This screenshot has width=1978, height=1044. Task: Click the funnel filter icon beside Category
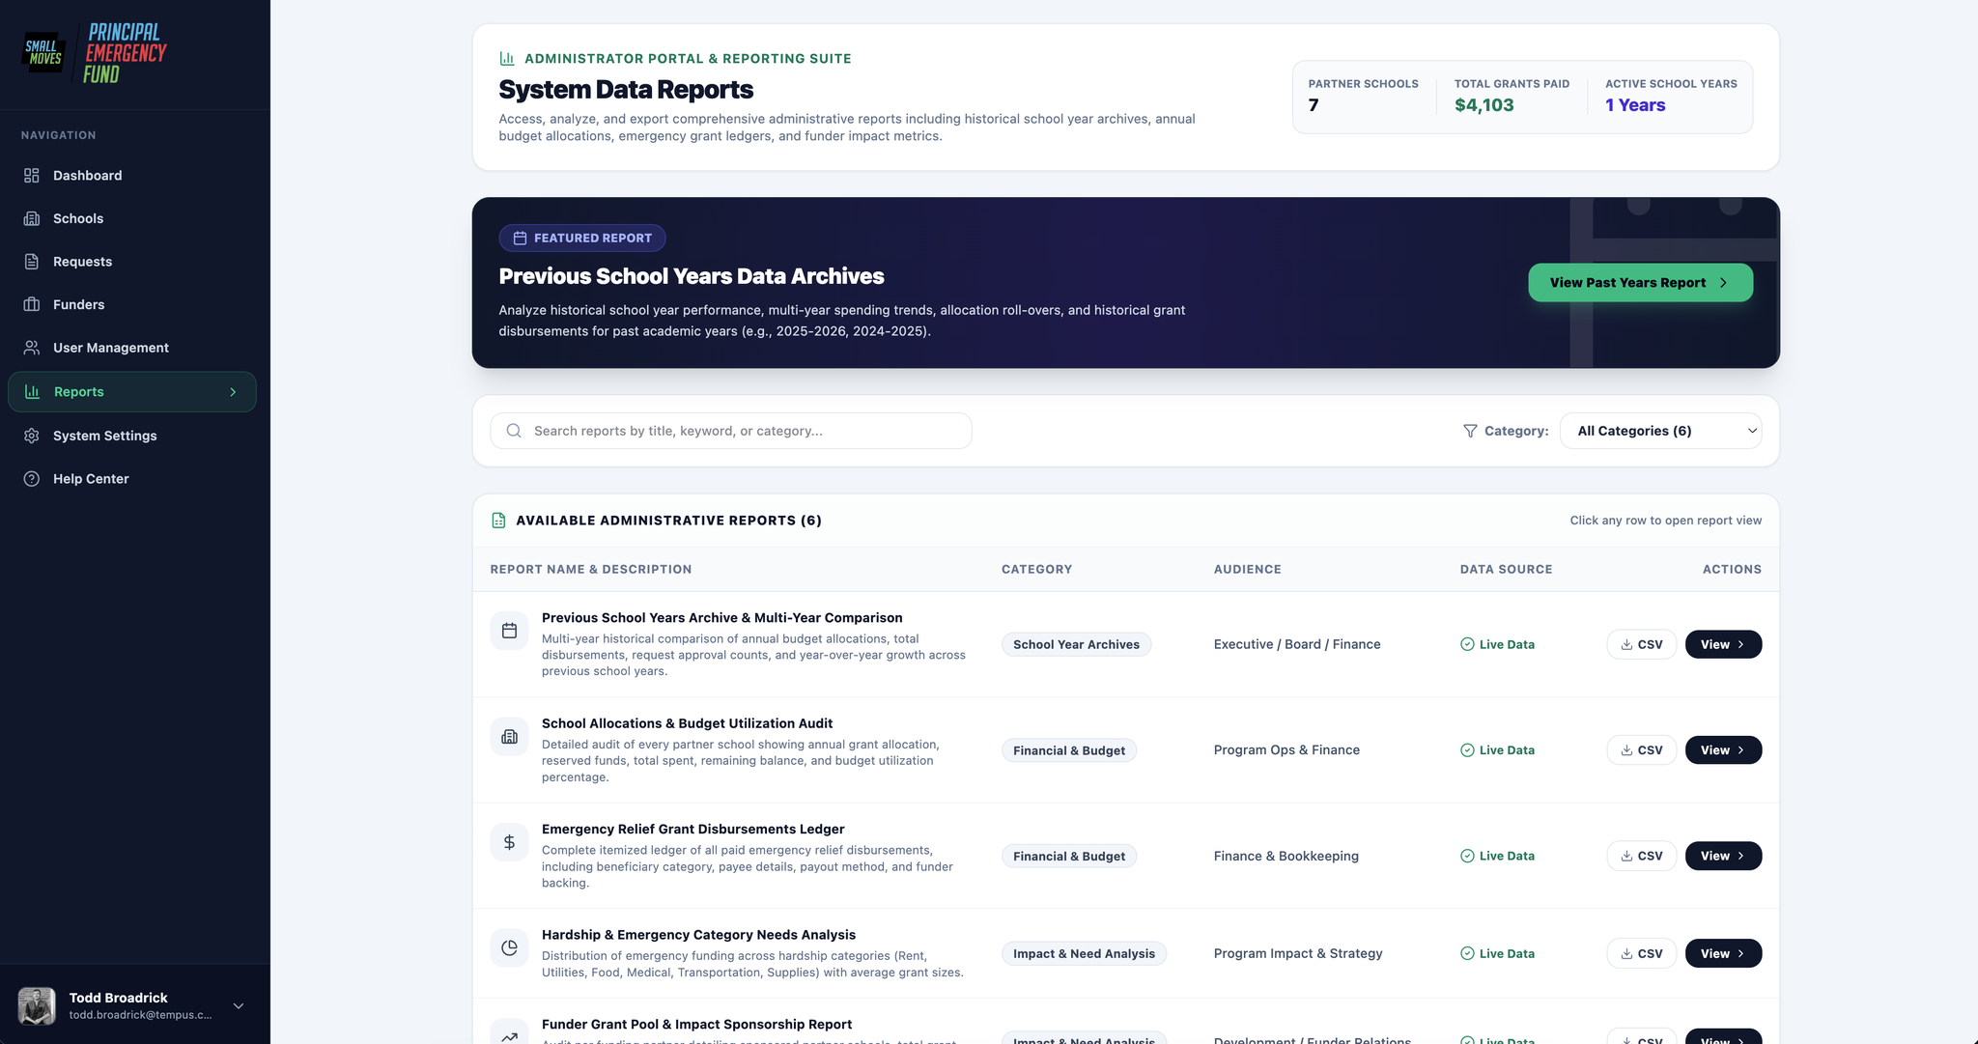pyautogui.click(x=1470, y=431)
